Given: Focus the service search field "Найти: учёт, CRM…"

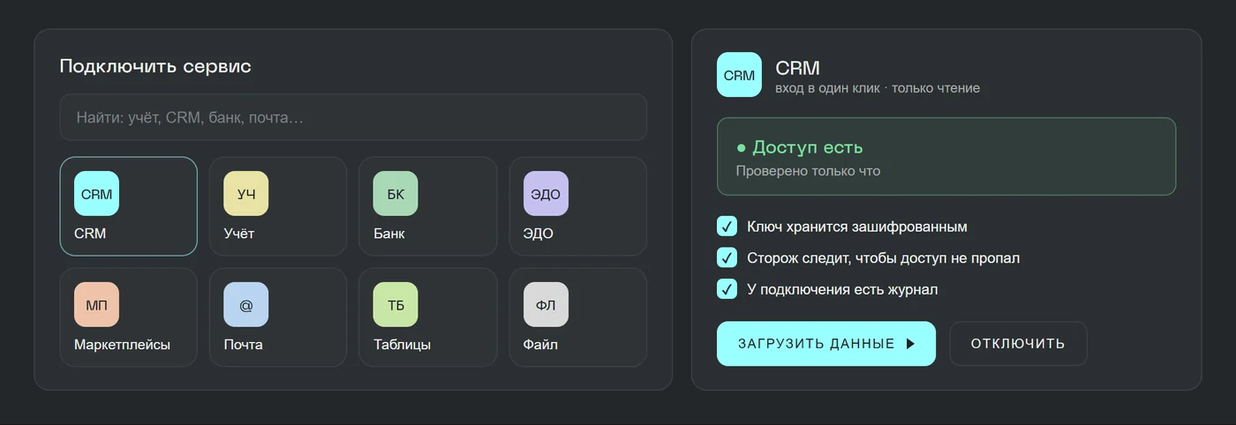Looking at the screenshot, I should coord(353,117).
